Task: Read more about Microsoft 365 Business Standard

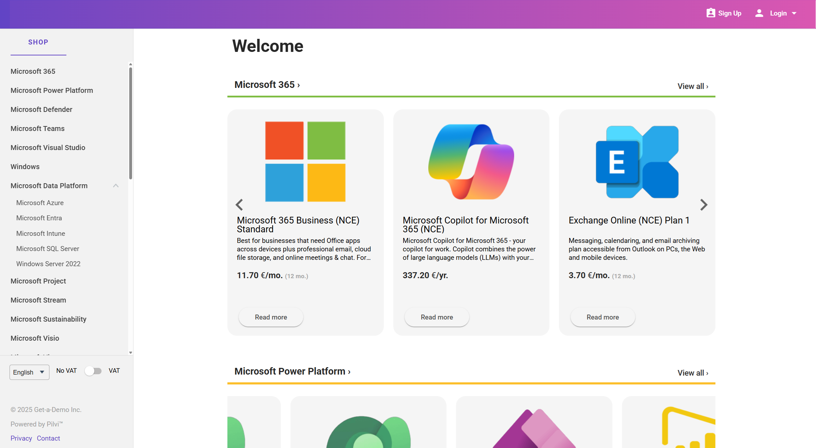Action: point(271,317)
